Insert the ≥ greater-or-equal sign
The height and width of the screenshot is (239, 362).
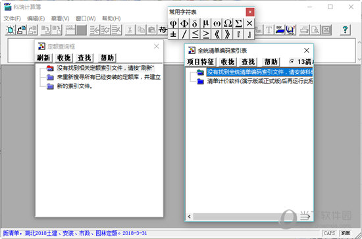coord(206,34)
